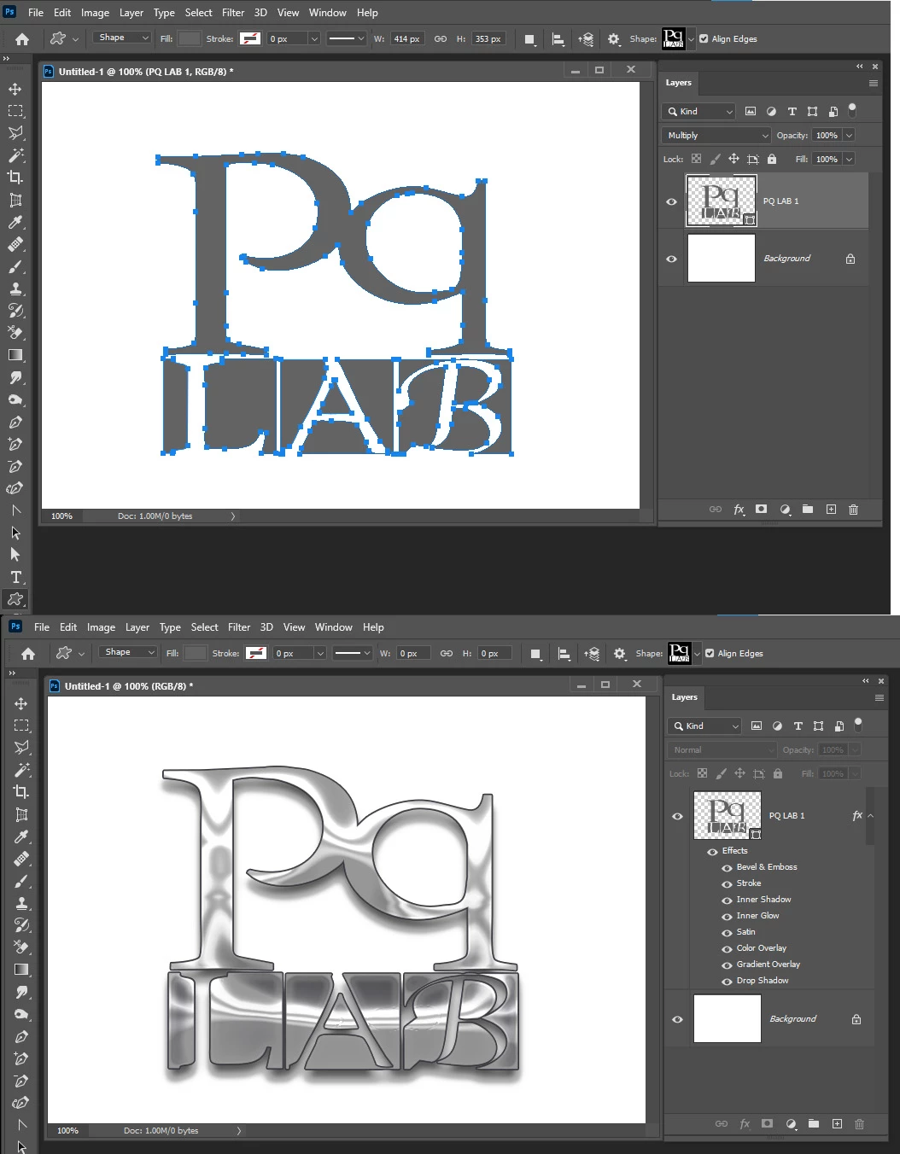900x1154 pixels.
Task: Pick the Magic Wand tool in top window
Action: [x=15, y=155]
